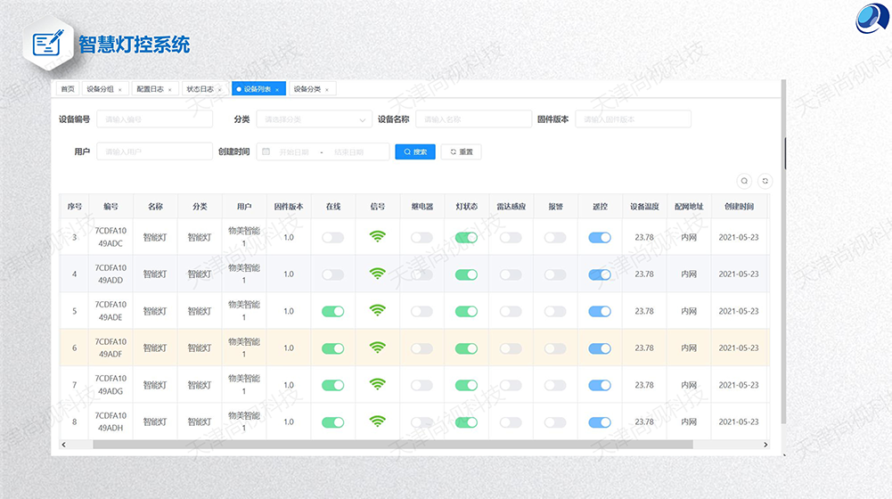Screen dimensions: 892x499
Task: Close the 设备分组 tab
Action: pyautogui.click(x=120, y=90)
